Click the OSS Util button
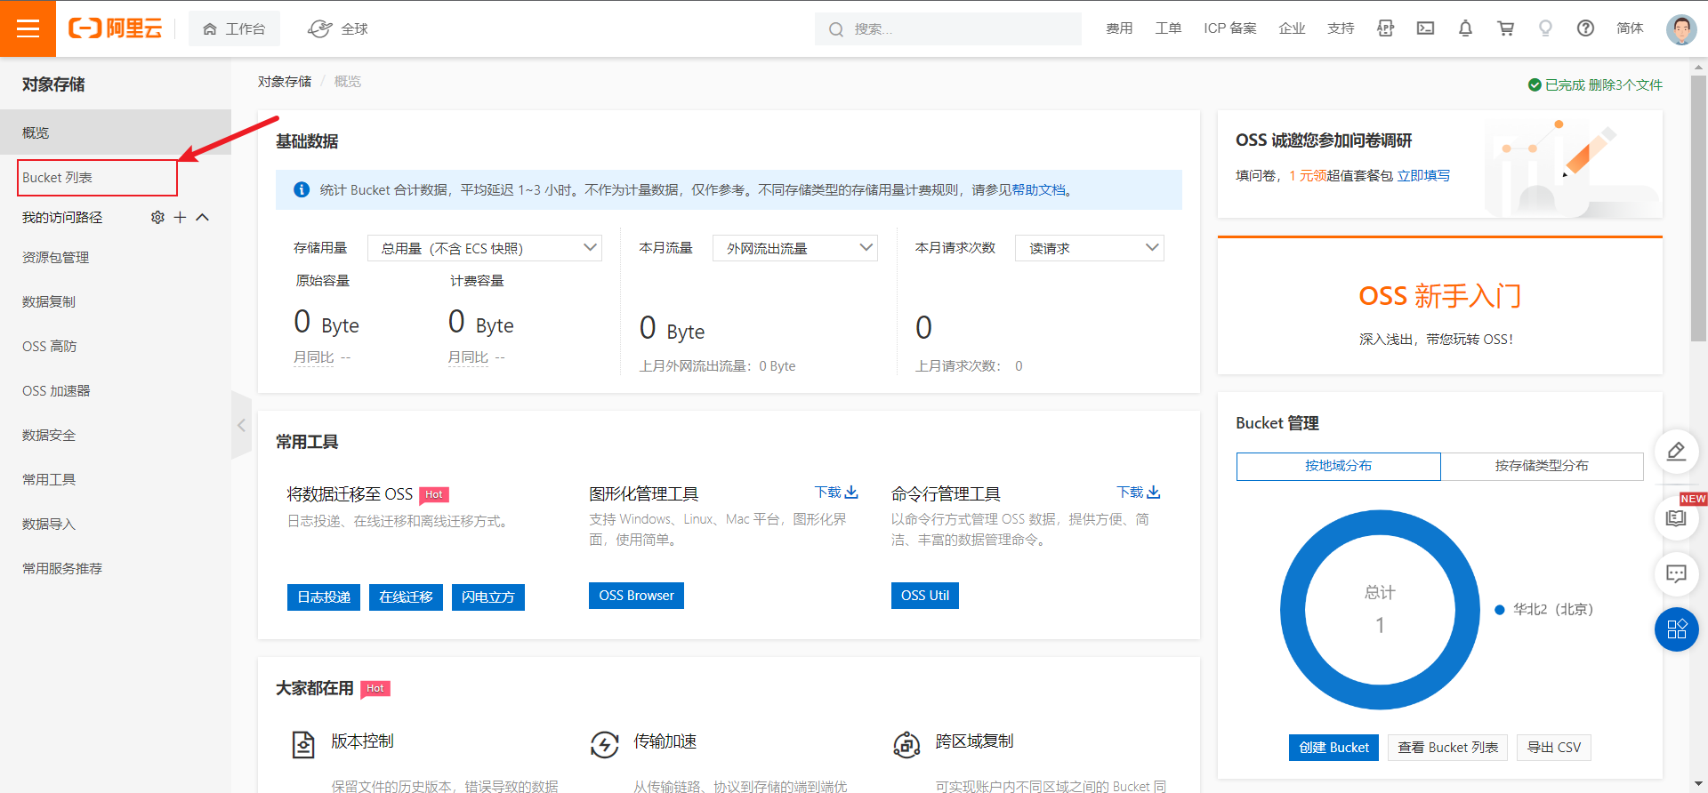 pyautogui.click(x=925, y=596)
